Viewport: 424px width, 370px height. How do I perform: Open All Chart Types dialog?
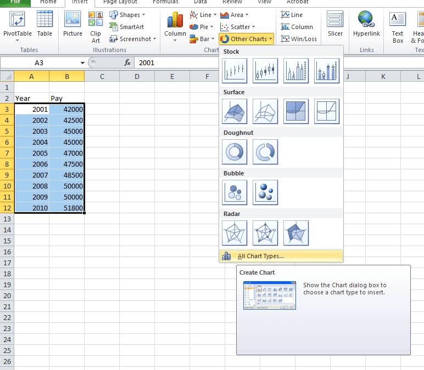point(260,256)
